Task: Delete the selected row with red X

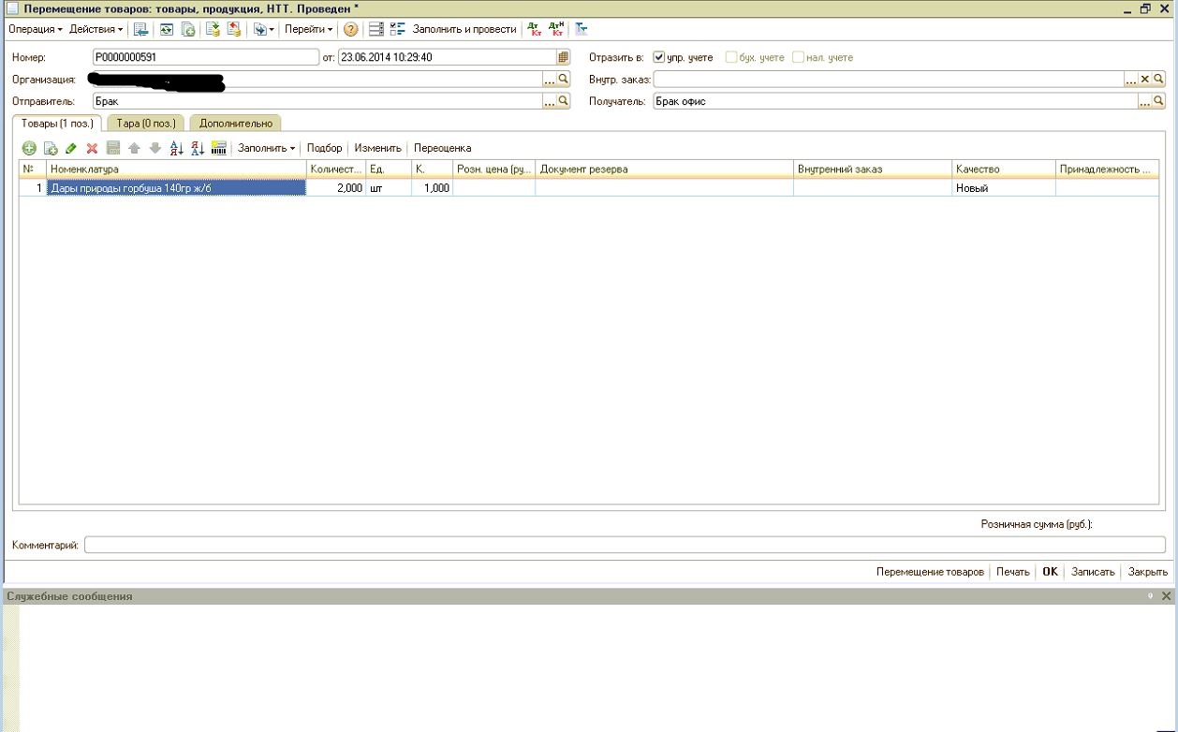Action: (x=92, y=148)
